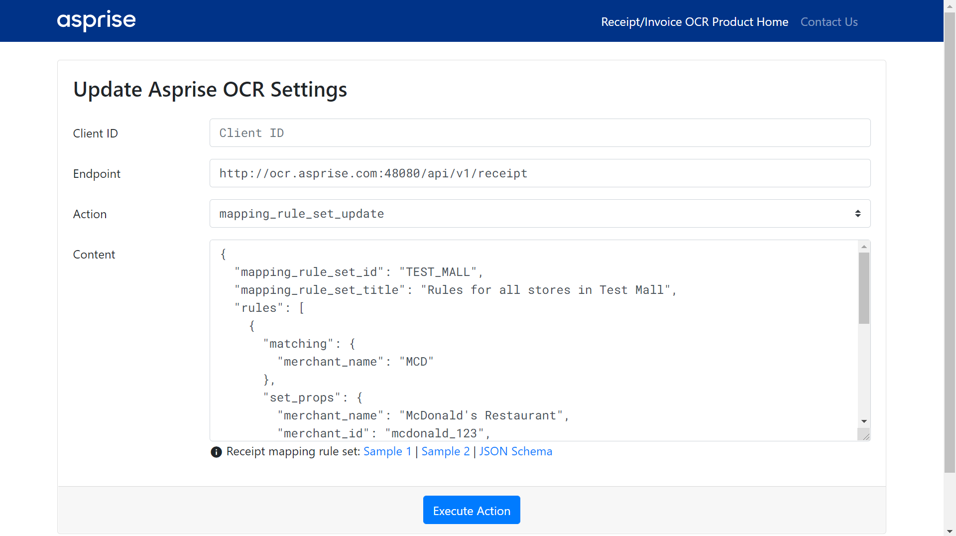Viewport: 956px width, 536px height.
Task: Click into the Endpoint URL field
Action: [539, 173]
